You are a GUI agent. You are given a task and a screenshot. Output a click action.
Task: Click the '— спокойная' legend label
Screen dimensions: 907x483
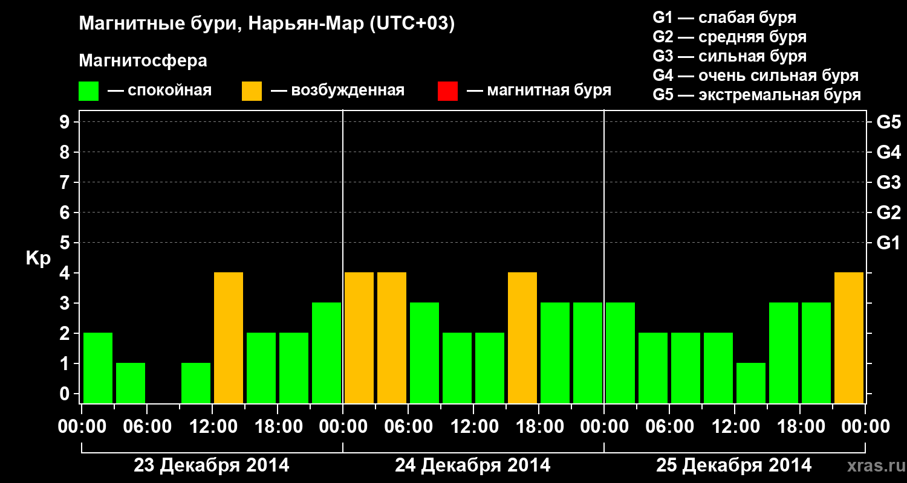pos(160,91)
